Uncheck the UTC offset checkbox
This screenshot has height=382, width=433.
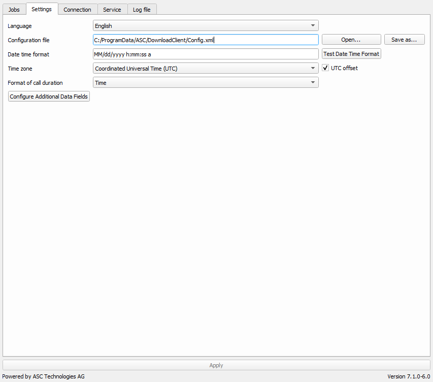(326, 68)
